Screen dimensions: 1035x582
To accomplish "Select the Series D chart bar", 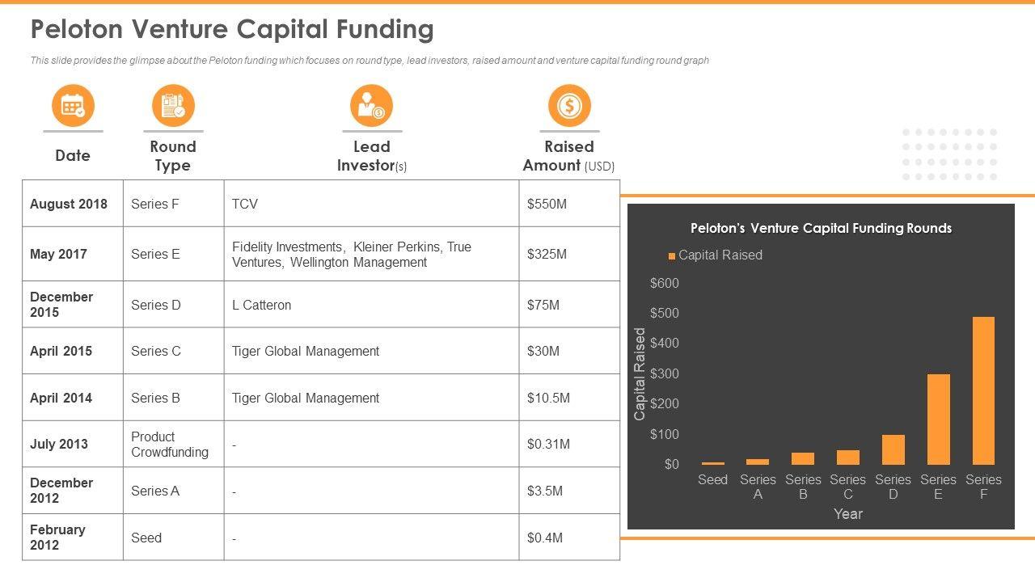I will point(893,449).
